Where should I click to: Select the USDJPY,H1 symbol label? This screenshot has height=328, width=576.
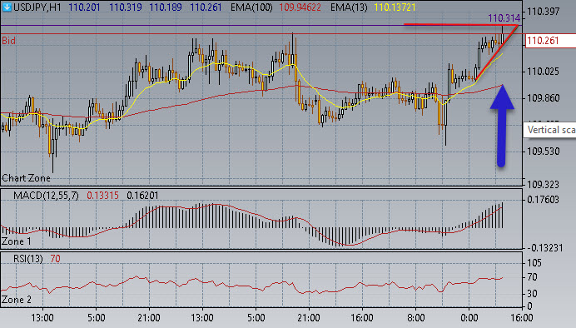point(37,7)
